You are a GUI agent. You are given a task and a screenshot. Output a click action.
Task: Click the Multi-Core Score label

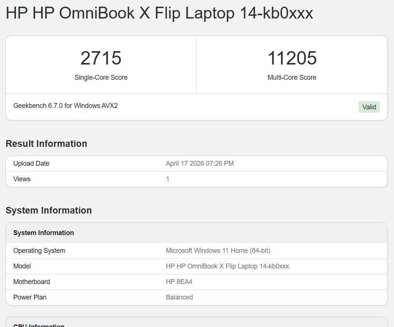(x=292, y=77)
